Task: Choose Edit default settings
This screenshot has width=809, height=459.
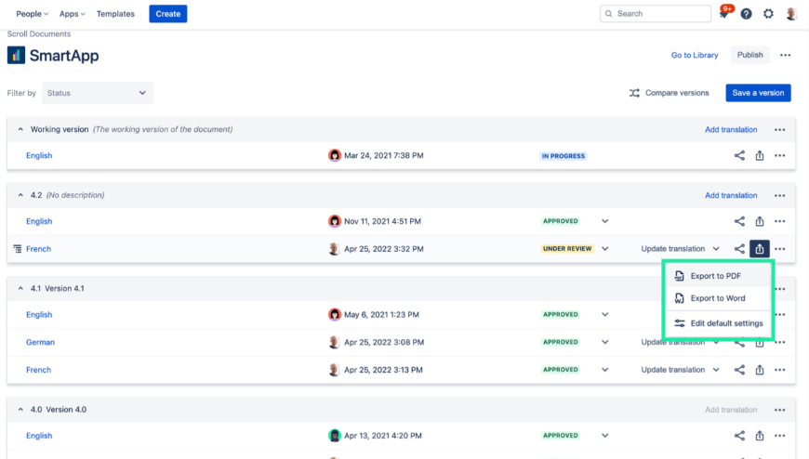Action: tap(725, 323)
